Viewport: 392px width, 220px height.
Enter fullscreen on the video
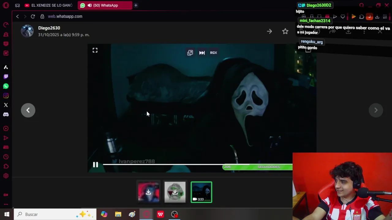click(95, 50)
